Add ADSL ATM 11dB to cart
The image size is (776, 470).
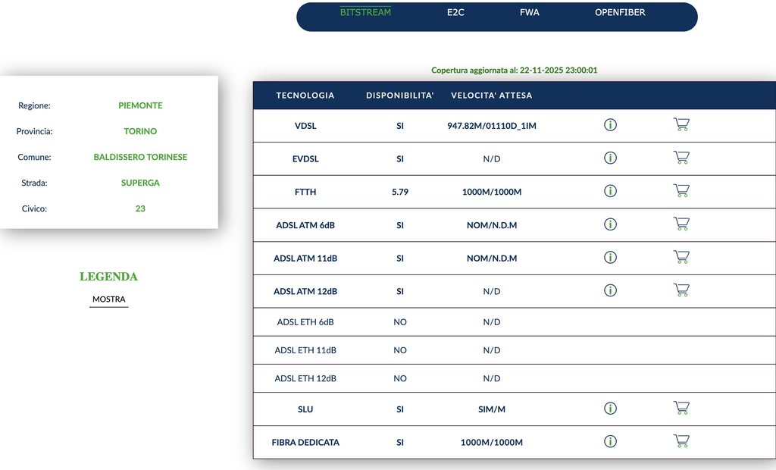[681, 258]
